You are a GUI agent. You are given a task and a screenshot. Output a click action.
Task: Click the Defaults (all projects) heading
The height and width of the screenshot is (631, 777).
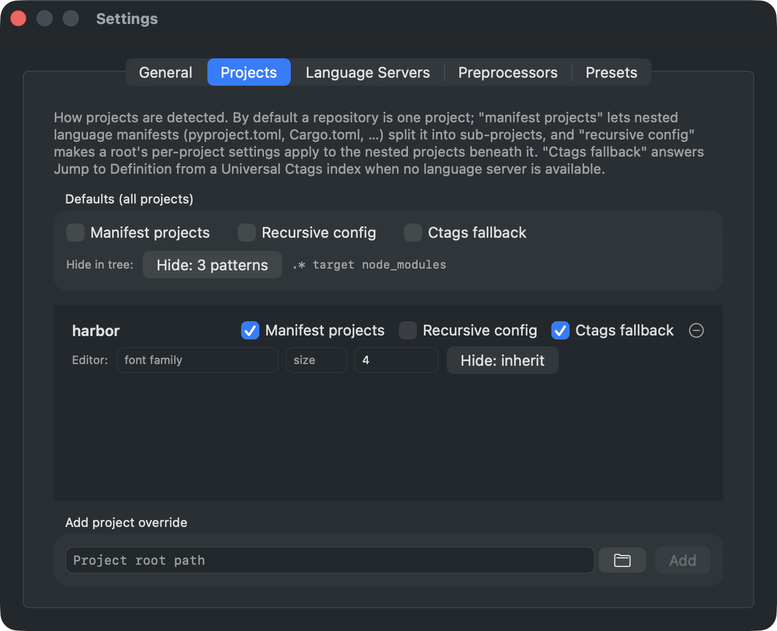[x=129, y=199]
